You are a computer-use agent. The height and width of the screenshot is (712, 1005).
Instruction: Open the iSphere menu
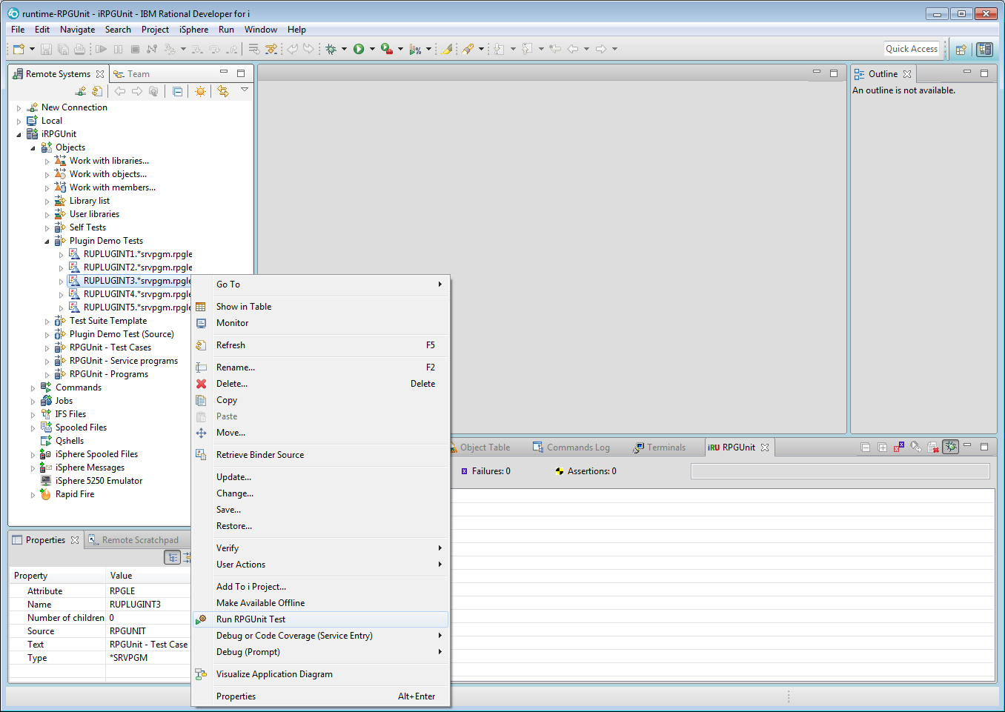pyautogui.click(x=193, y=30)
